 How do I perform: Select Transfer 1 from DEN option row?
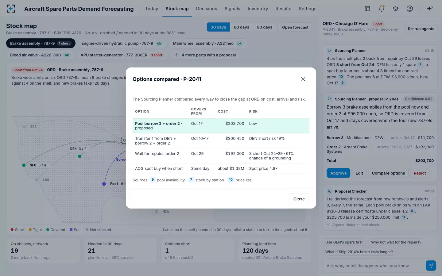tap(221, 141)
